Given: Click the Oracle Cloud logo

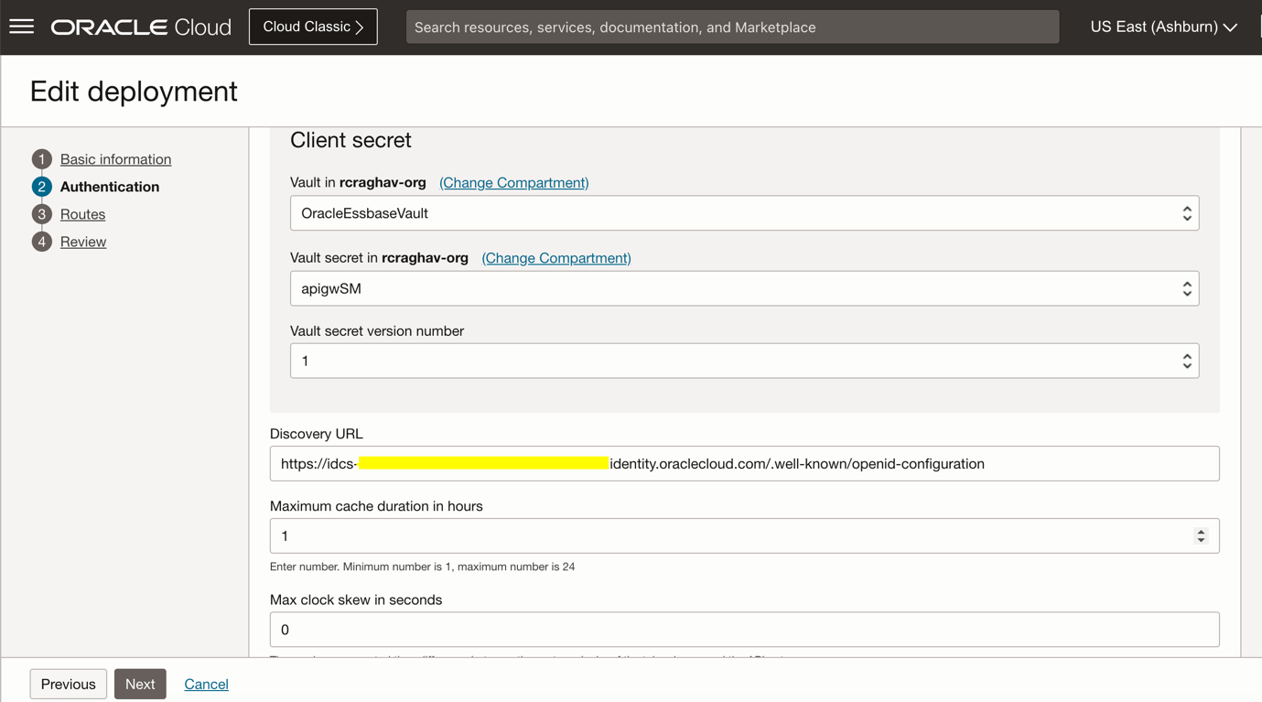Looking at the screenshot, I should pyautogui.click(x=141, y=27).
